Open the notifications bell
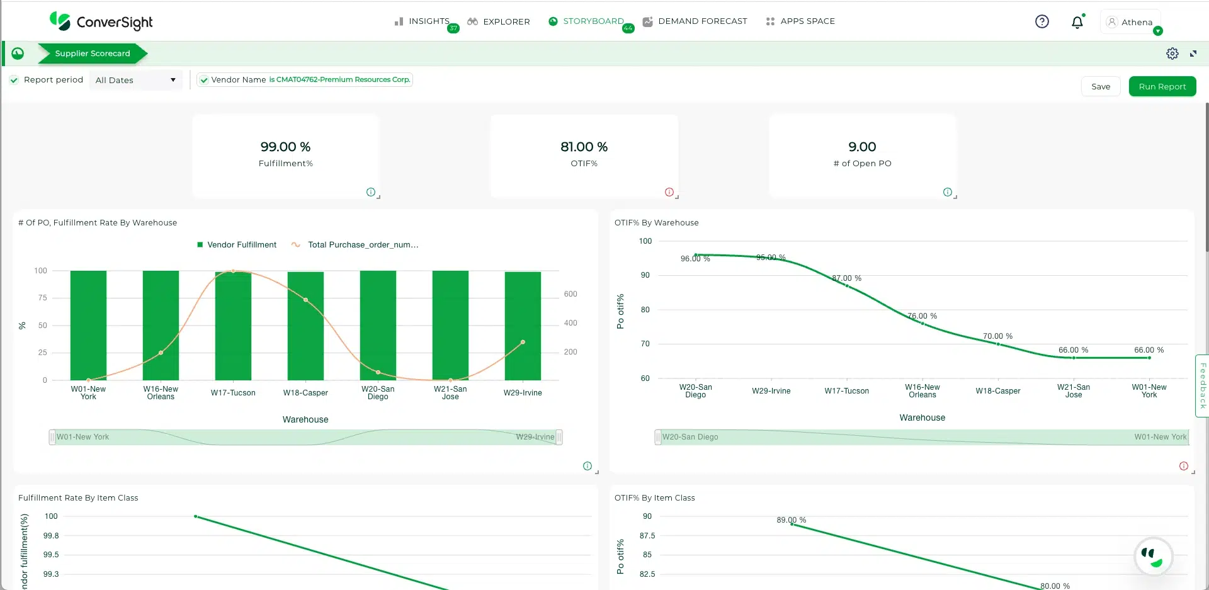The height and width of the screenshot is (590, 1209). click(1077, 22)
